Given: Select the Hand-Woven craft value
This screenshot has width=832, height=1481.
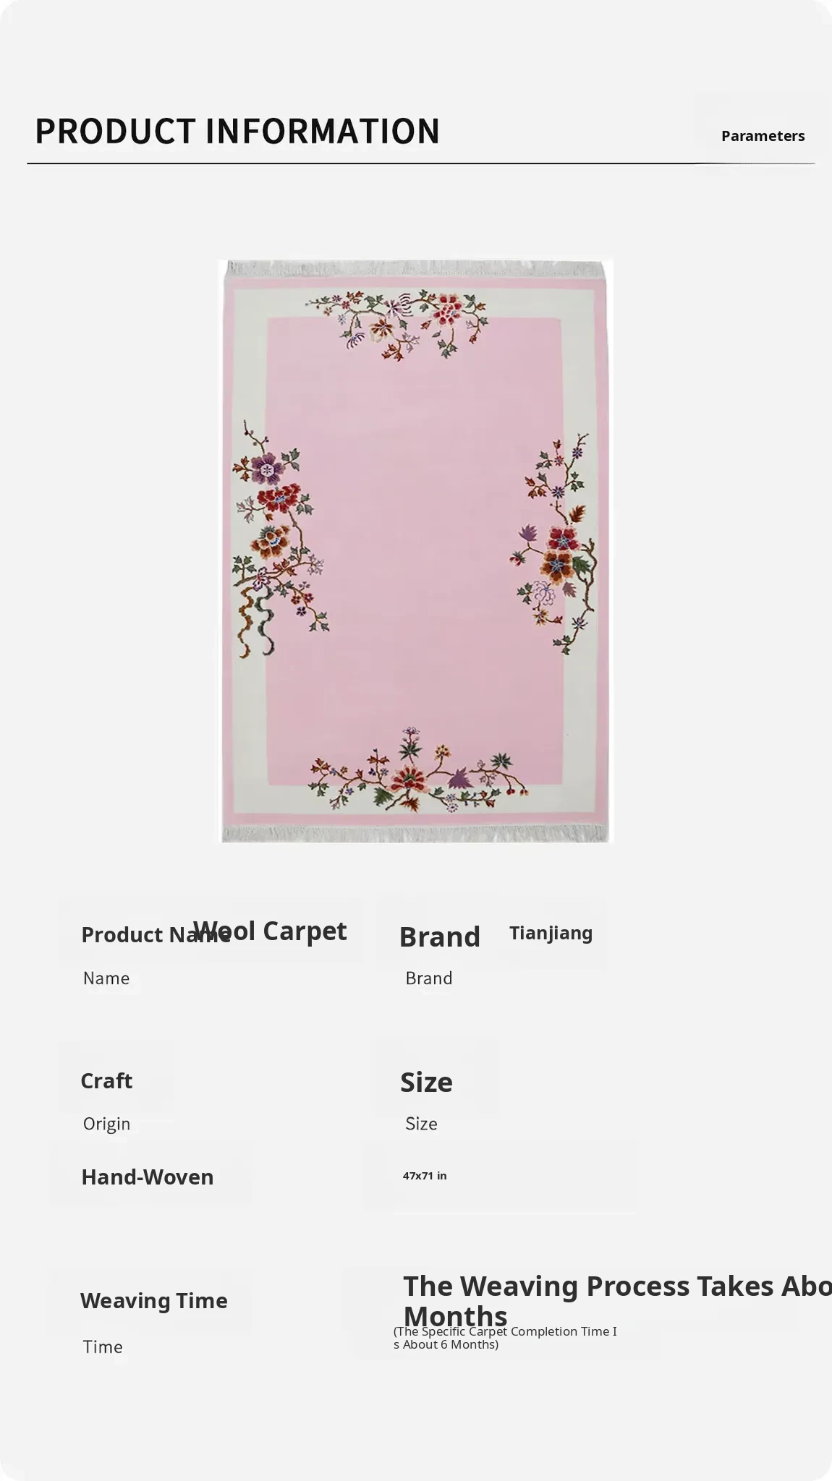Looking at the screenshot, I should 148,1177.
